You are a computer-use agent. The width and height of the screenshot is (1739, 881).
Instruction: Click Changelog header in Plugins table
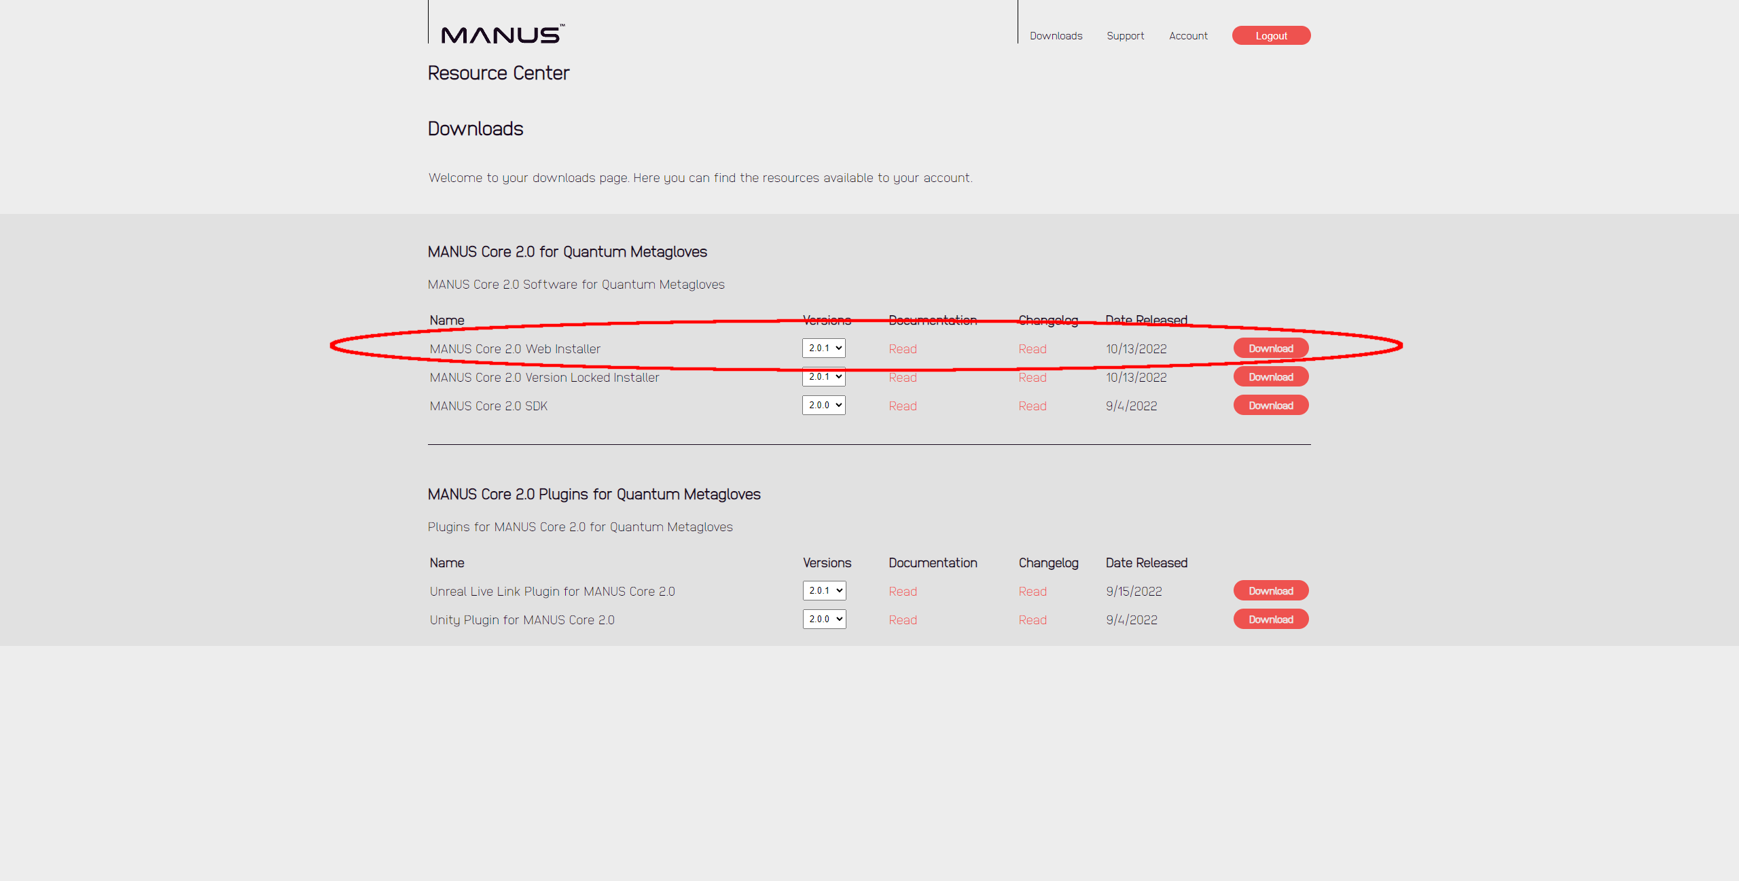[1048, 562]
